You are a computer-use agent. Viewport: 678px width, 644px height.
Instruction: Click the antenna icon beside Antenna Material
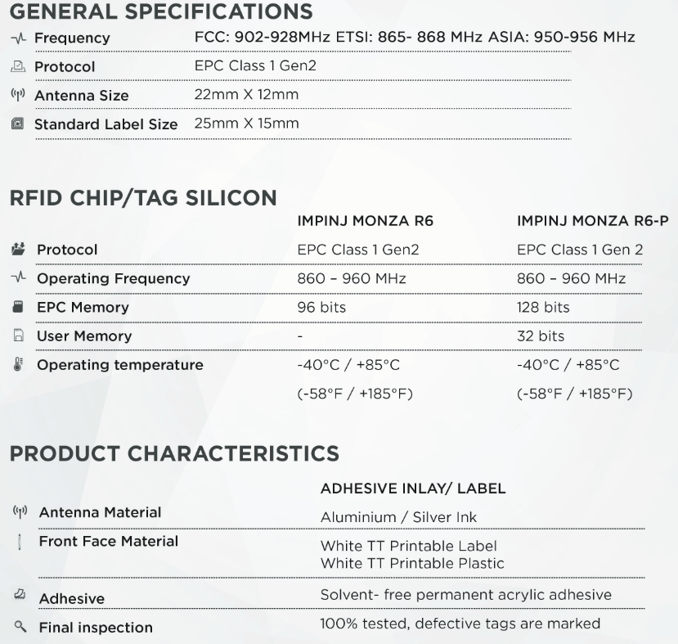click(x=20, y=512)
